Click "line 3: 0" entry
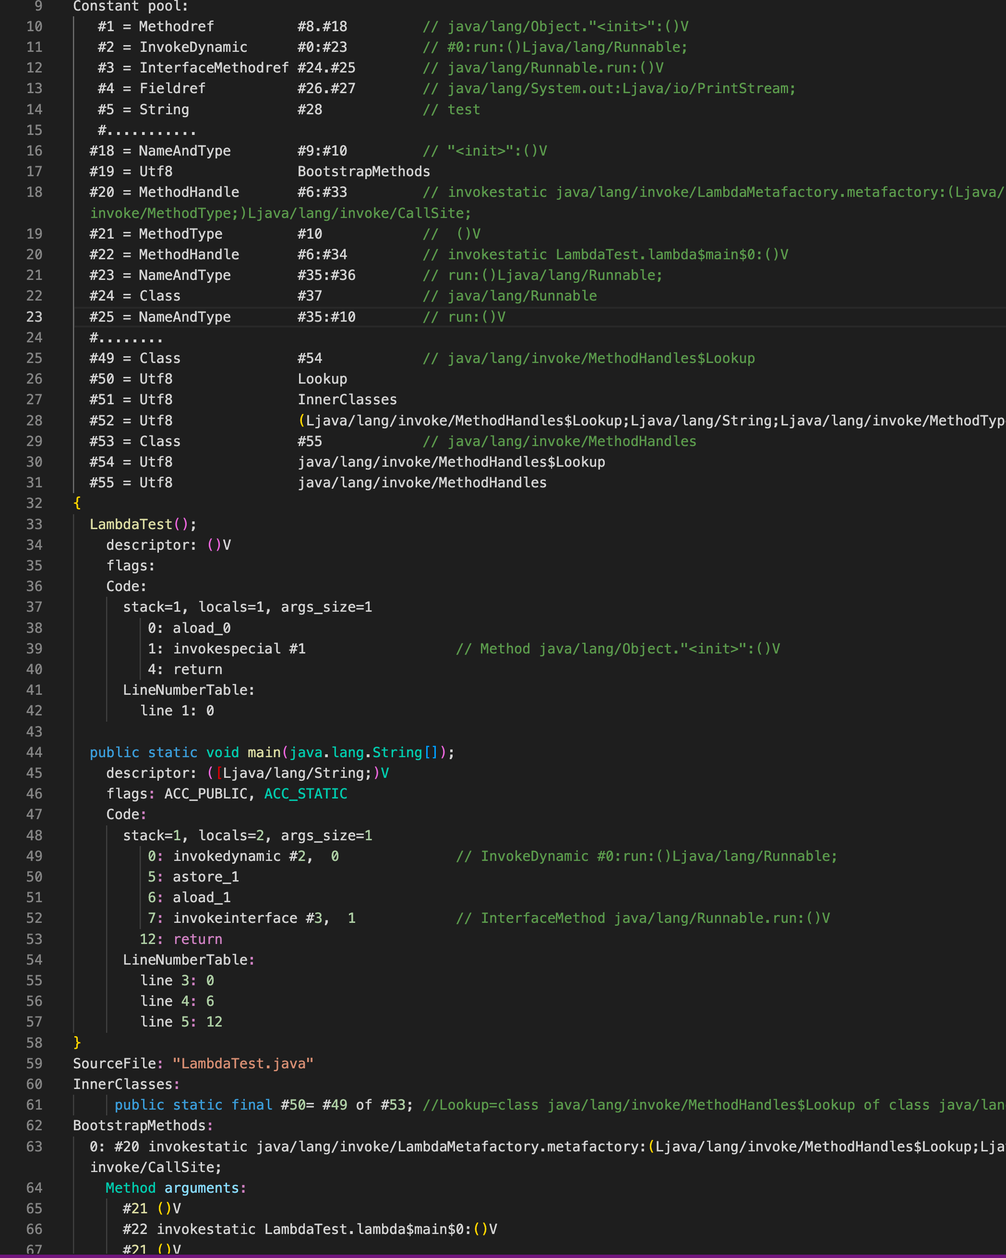This screenshot has width=1006, height=1258. click(177, 980)
